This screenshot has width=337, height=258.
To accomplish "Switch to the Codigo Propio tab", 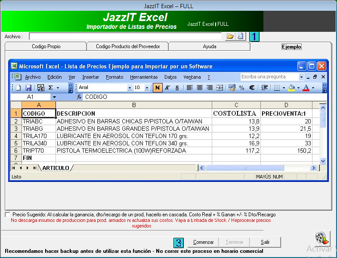I will 46,46.
